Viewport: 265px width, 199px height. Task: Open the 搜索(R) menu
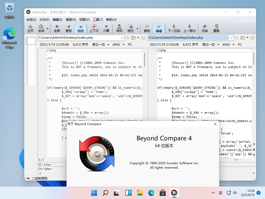[x=71, y=19]
